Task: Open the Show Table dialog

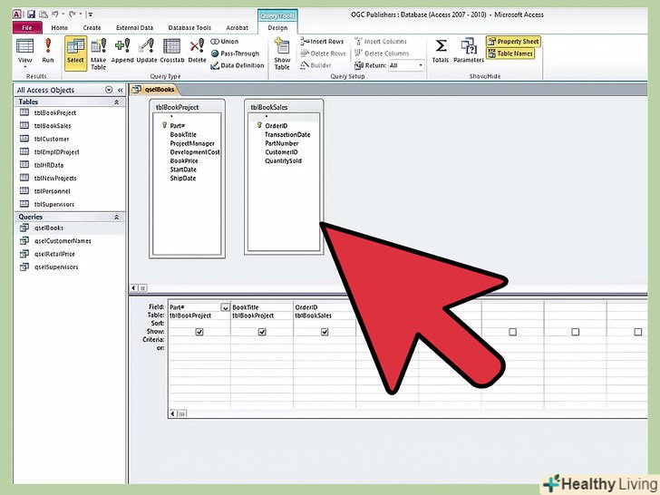Action: 282,53
